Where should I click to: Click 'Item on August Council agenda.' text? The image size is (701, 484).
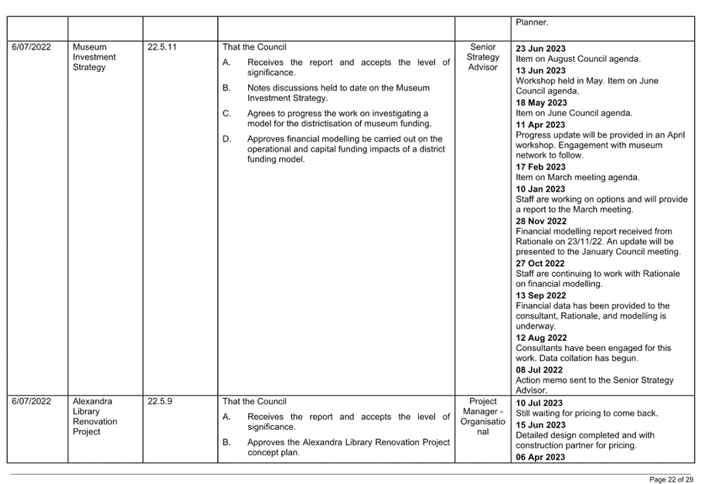pos(578,59)
